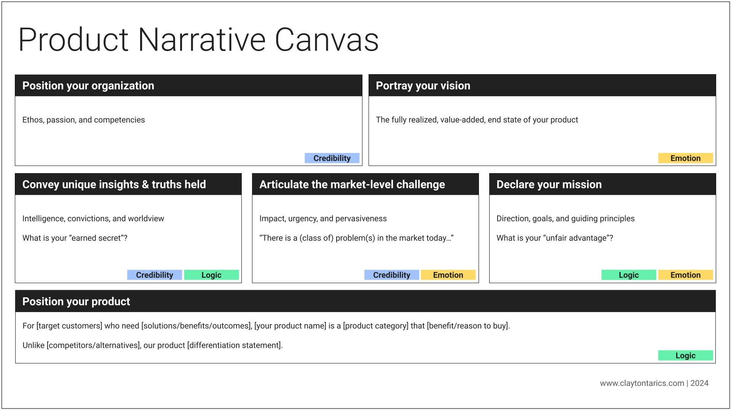This screenshot has height=411, width=731.
Task: Click the Product Narrative Canvas title
Action: point(198,40)
